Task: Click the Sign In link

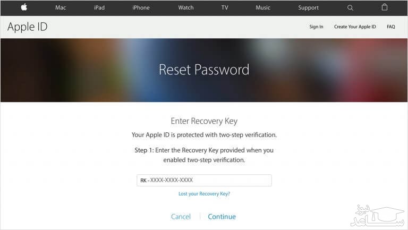Action: 316,27
